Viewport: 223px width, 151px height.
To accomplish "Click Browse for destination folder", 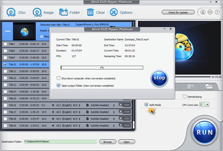I will click(108, 142).
